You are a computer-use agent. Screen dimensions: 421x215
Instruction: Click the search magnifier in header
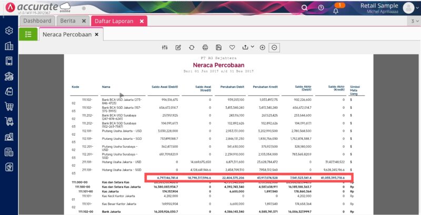[x=304, y=8]
